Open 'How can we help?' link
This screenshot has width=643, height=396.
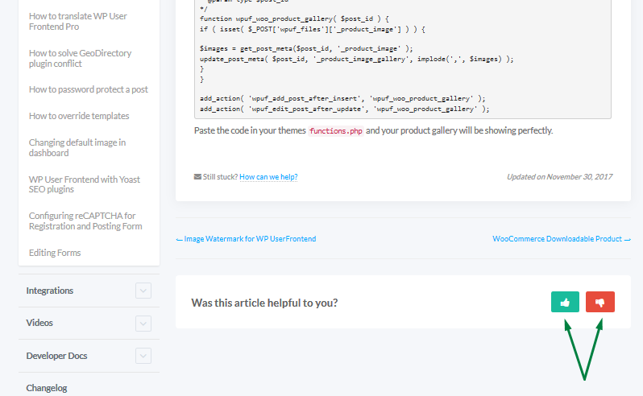click(x=268, y=177)
